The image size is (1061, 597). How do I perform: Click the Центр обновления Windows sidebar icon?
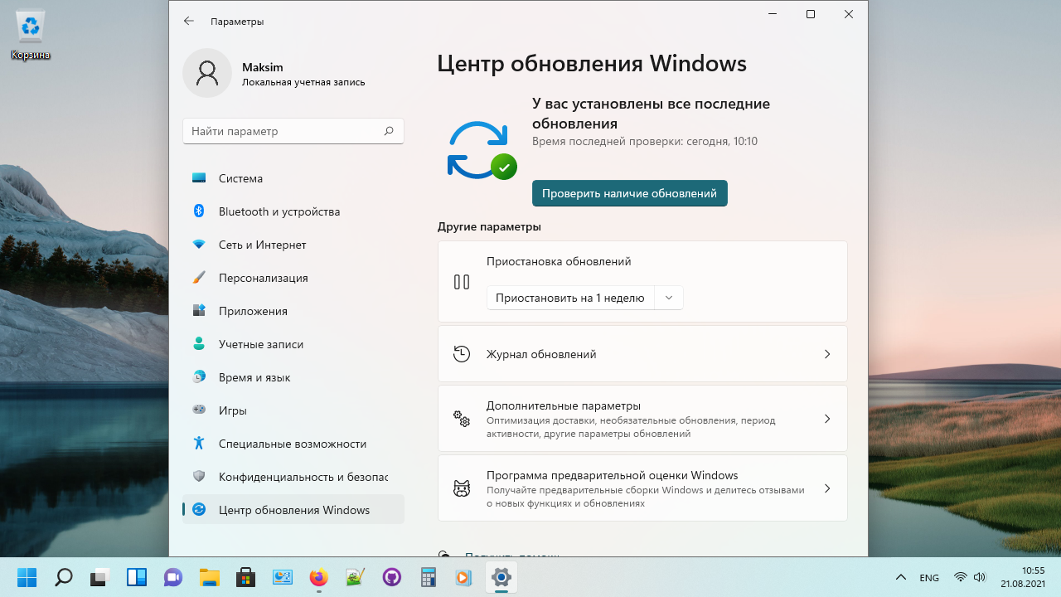click(x=199, y=510)
